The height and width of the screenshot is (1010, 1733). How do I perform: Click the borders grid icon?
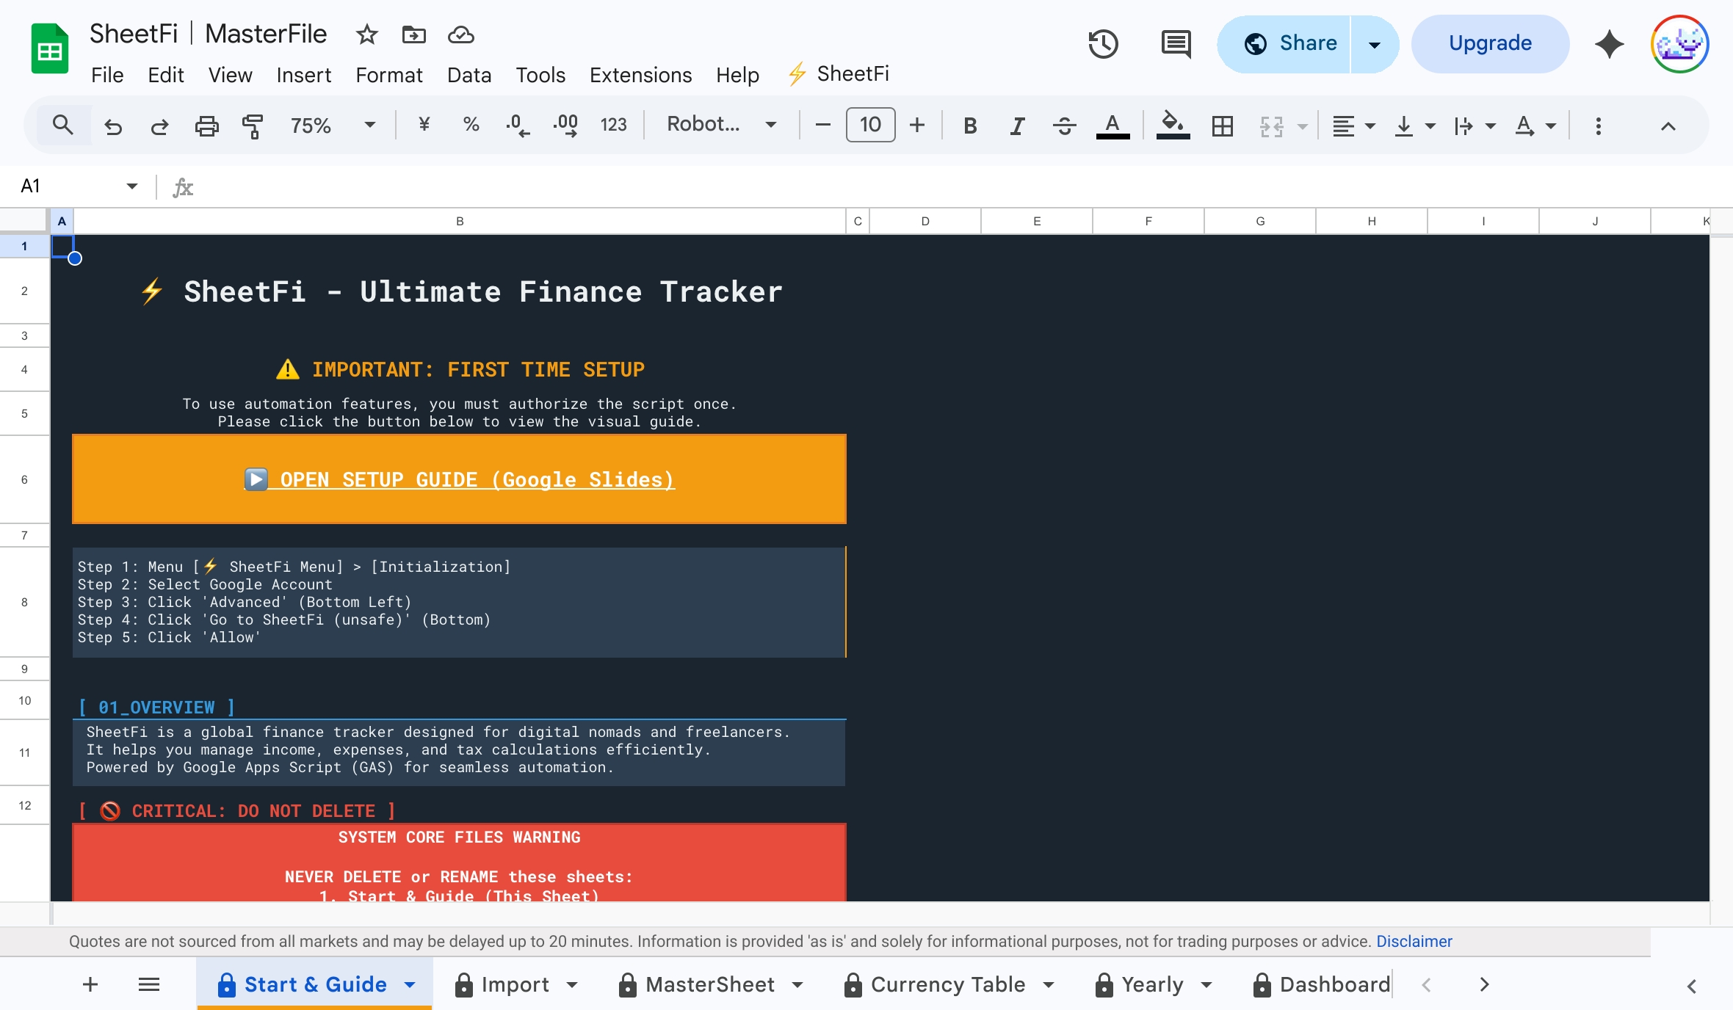point(1222,126)
